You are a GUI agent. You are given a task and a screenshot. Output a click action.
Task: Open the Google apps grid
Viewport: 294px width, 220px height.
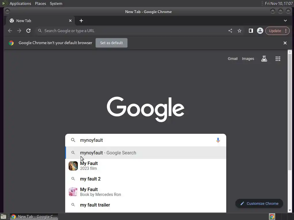(278, 59)
